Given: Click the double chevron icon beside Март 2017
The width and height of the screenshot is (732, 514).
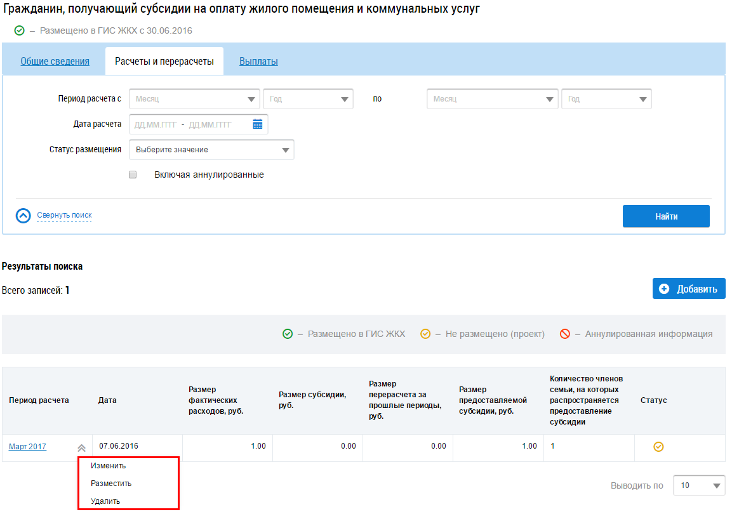Looking at the screenshot, I should click(x=81, y=447).
